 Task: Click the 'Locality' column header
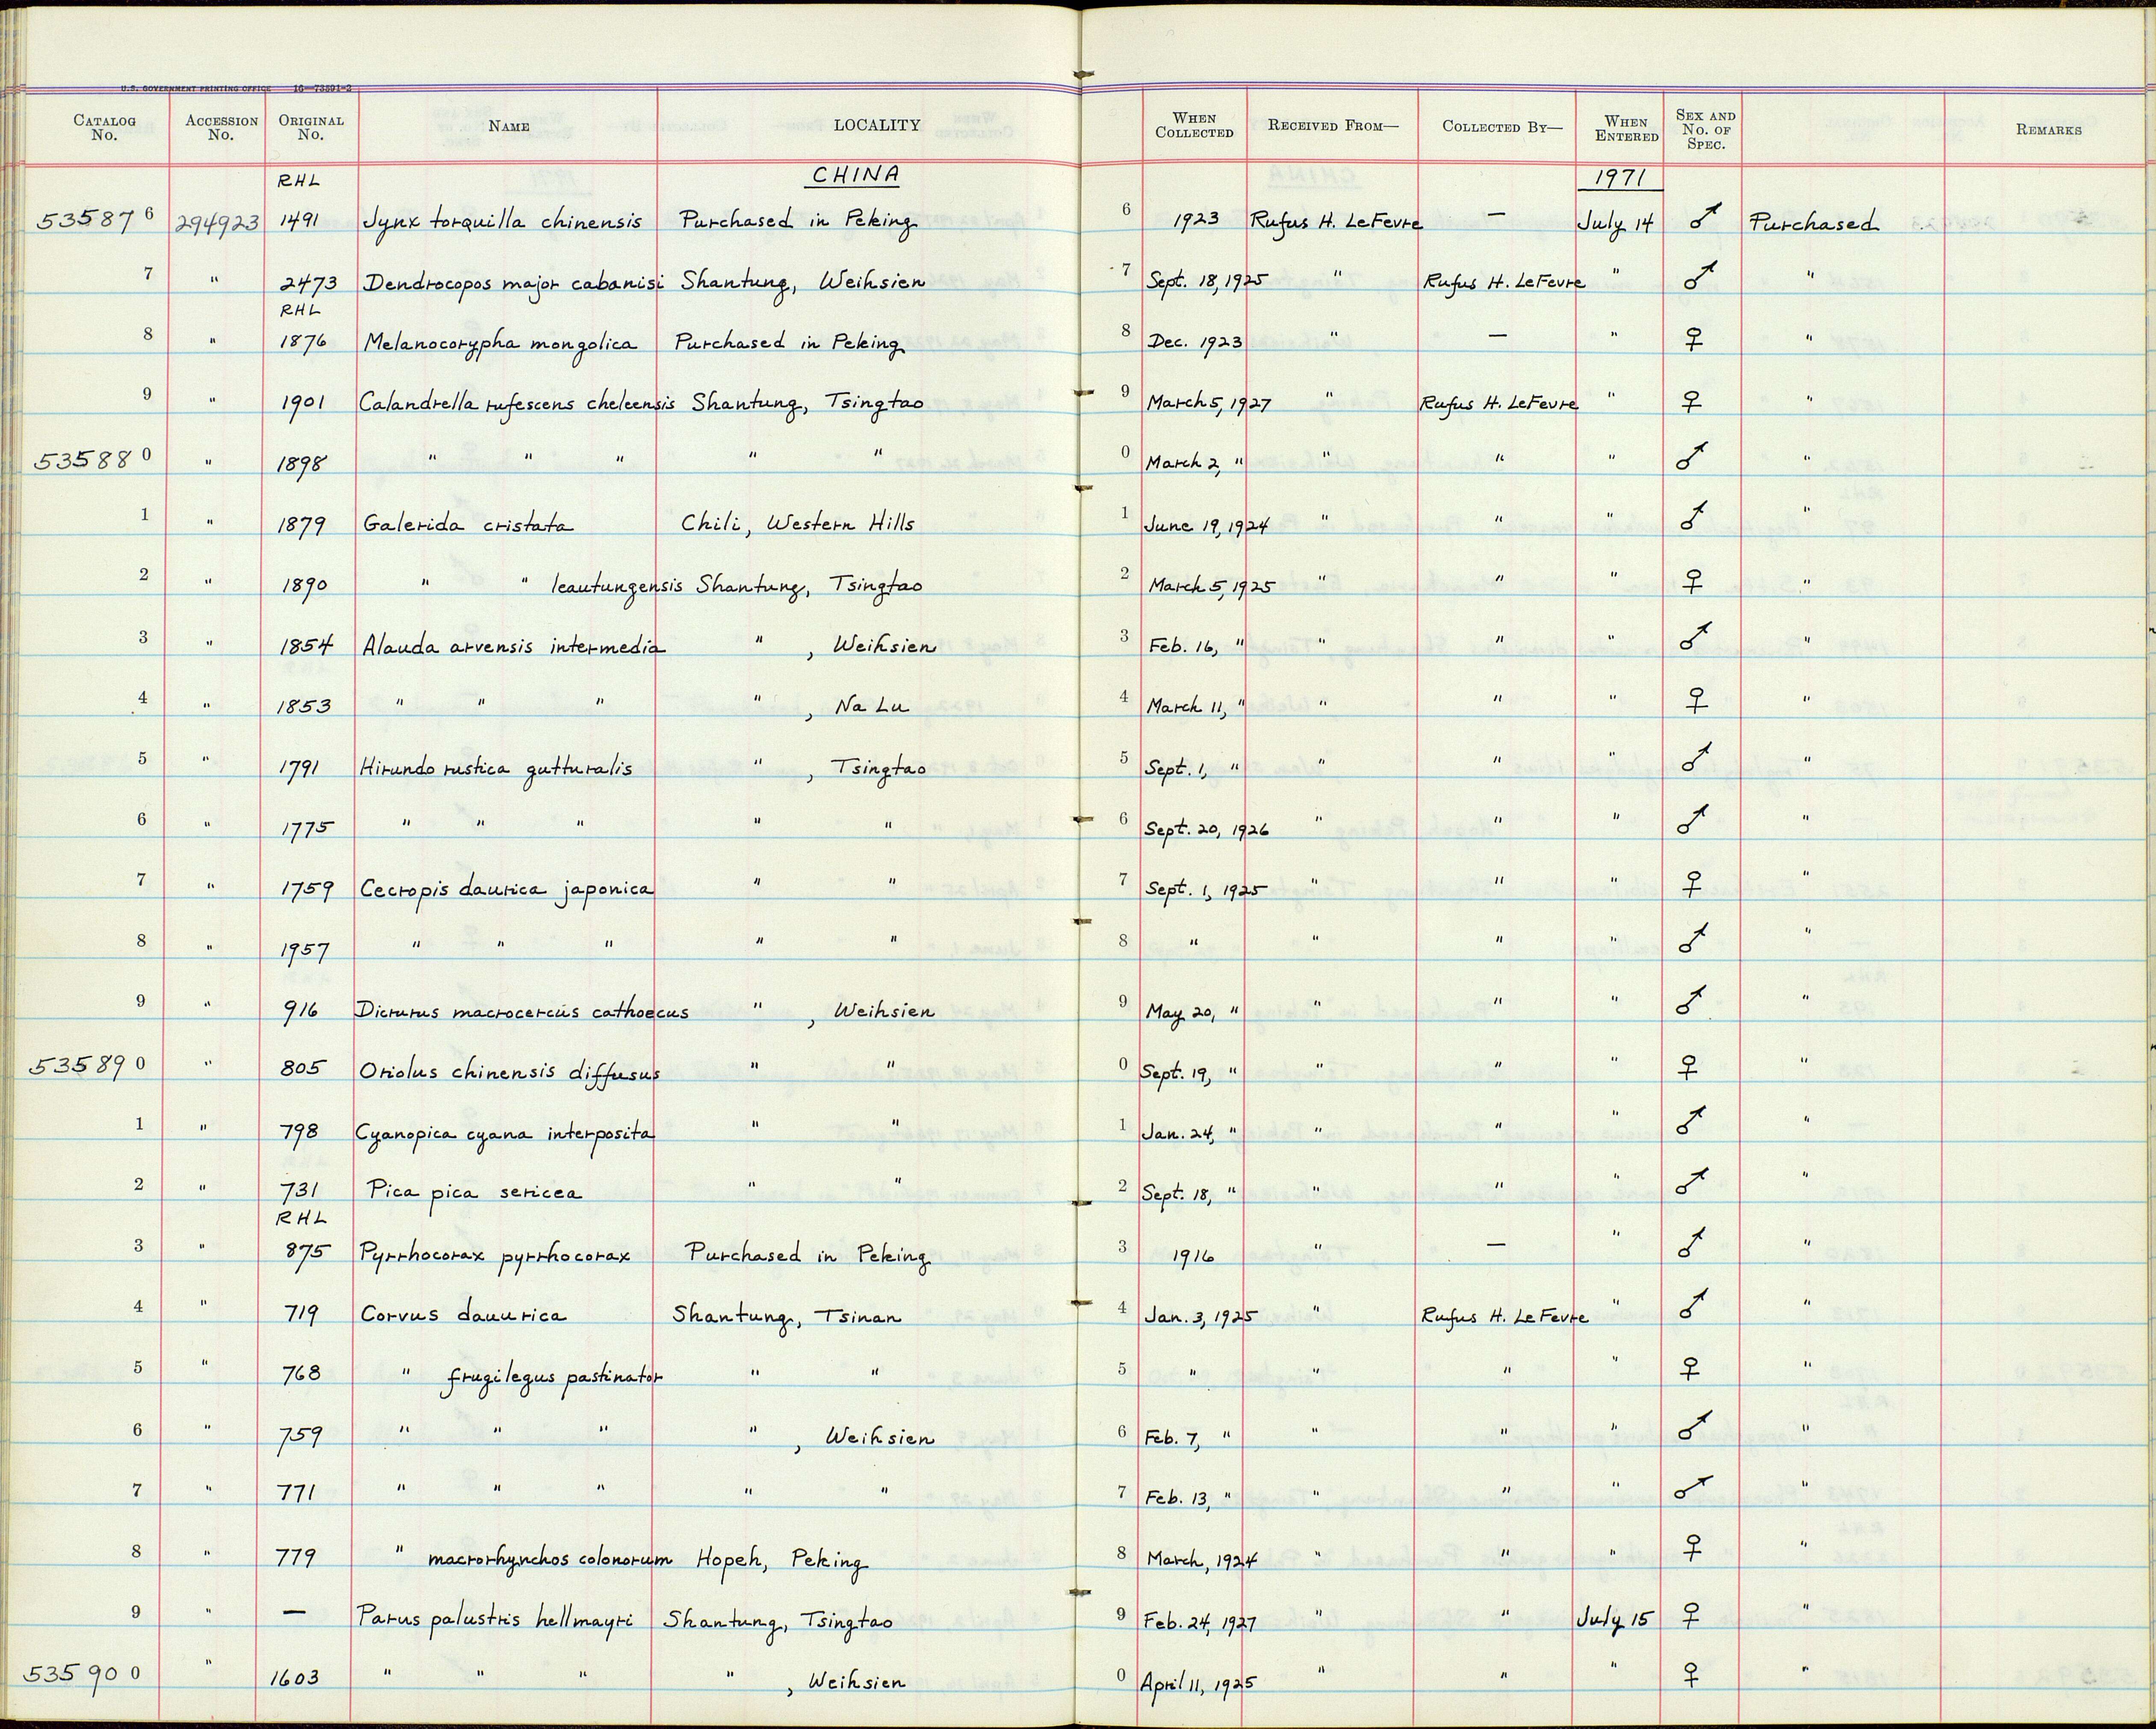(877, 125)
